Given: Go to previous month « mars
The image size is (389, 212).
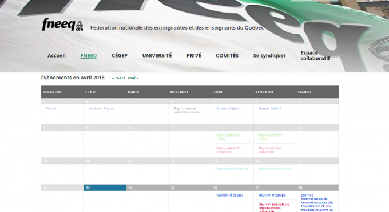Looking at the screenshot, I should [x=118, y=78].
